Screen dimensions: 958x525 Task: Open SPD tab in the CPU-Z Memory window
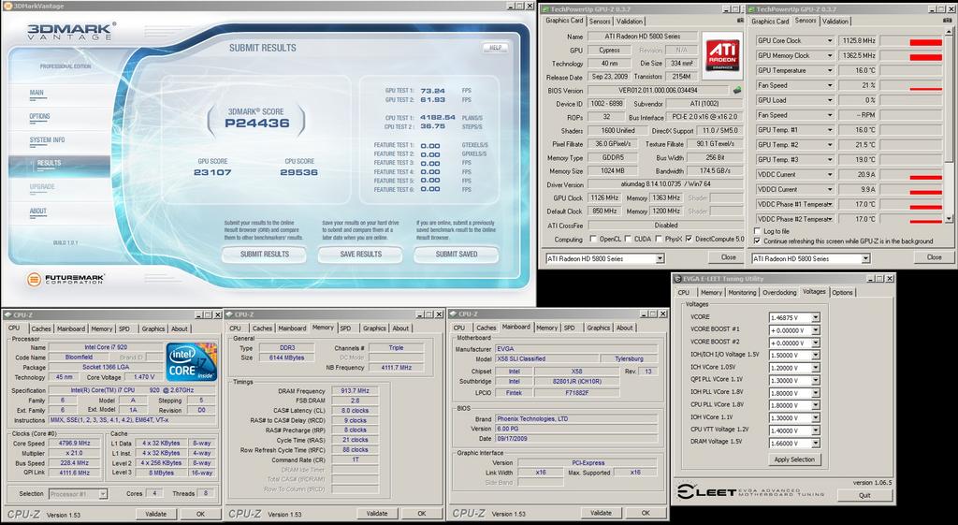tap(345, 328)
